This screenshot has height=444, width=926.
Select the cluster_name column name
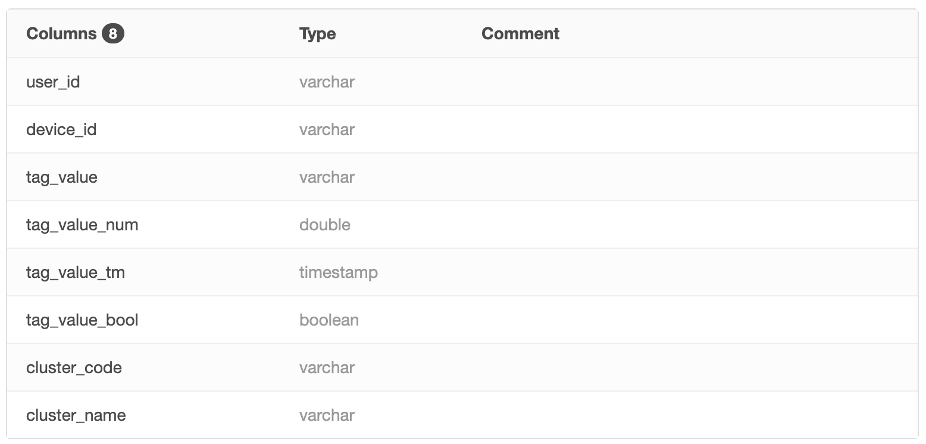click(76, 415)
